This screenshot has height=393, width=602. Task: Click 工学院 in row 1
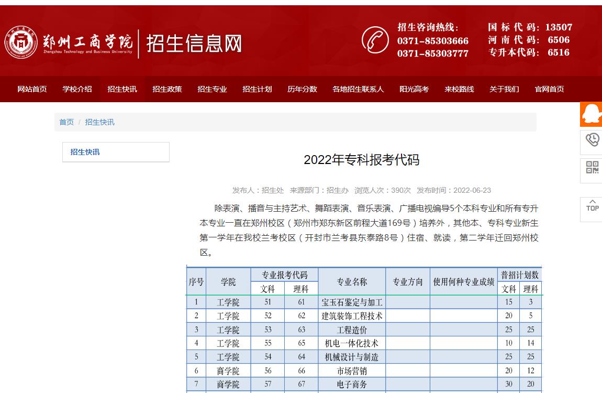pos(228,302)
